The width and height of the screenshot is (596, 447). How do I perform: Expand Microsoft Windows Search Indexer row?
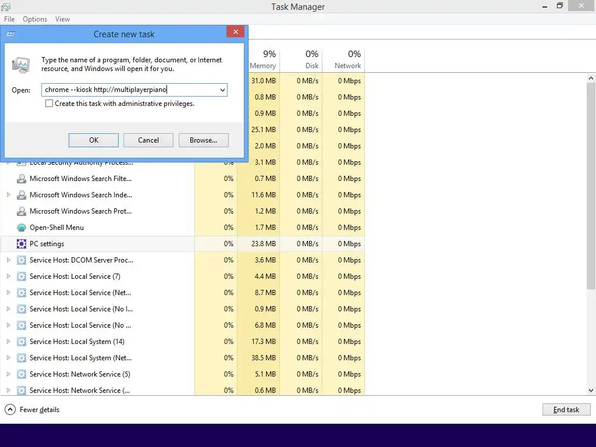[x=8, y=194]
